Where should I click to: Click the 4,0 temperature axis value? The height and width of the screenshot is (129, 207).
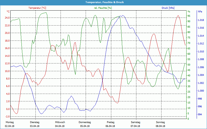[8, 94]
